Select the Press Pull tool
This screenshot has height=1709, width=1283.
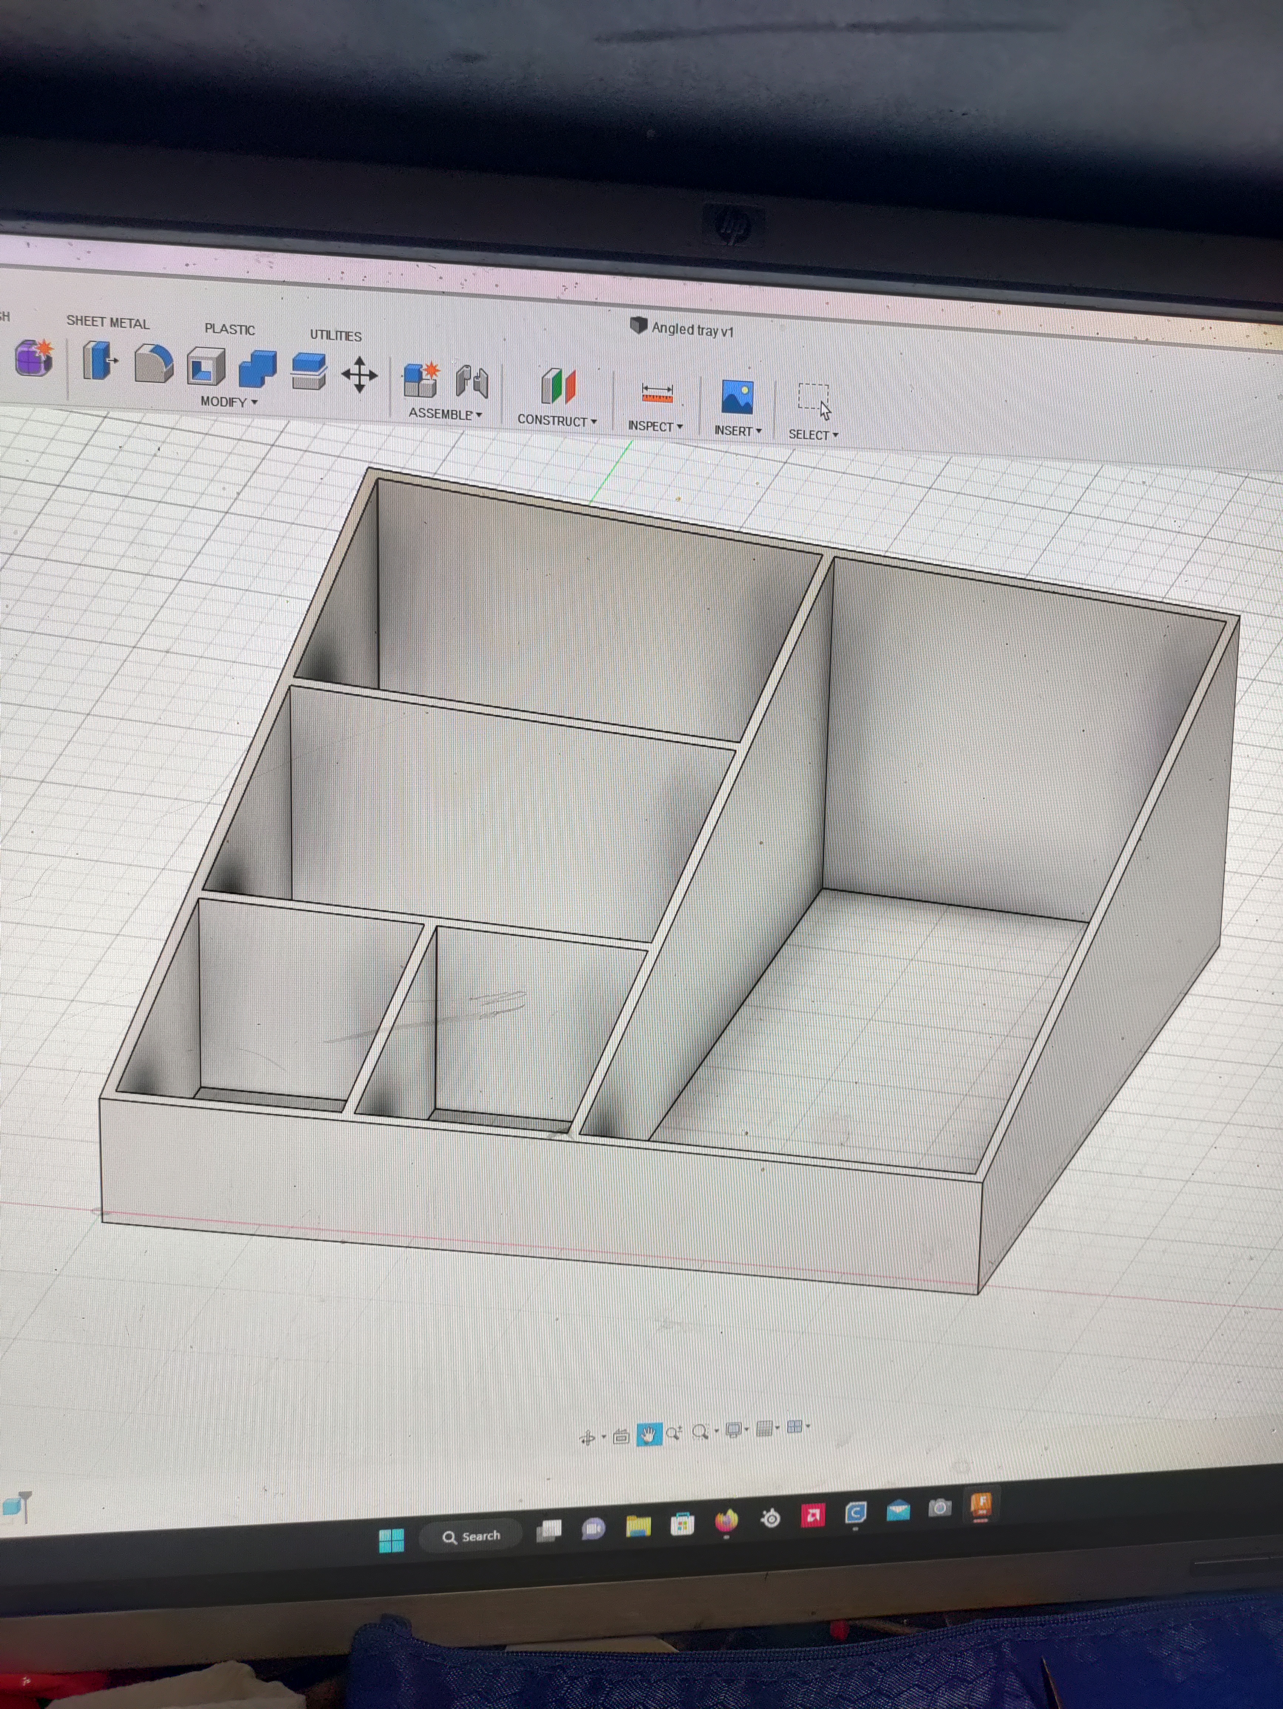pos(100,361)
